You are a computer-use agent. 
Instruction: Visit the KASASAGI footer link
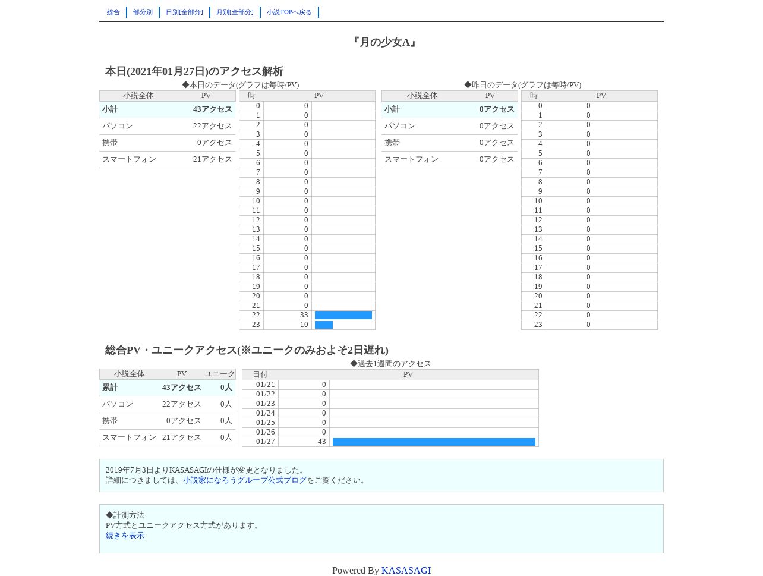[x=406, y=571]
